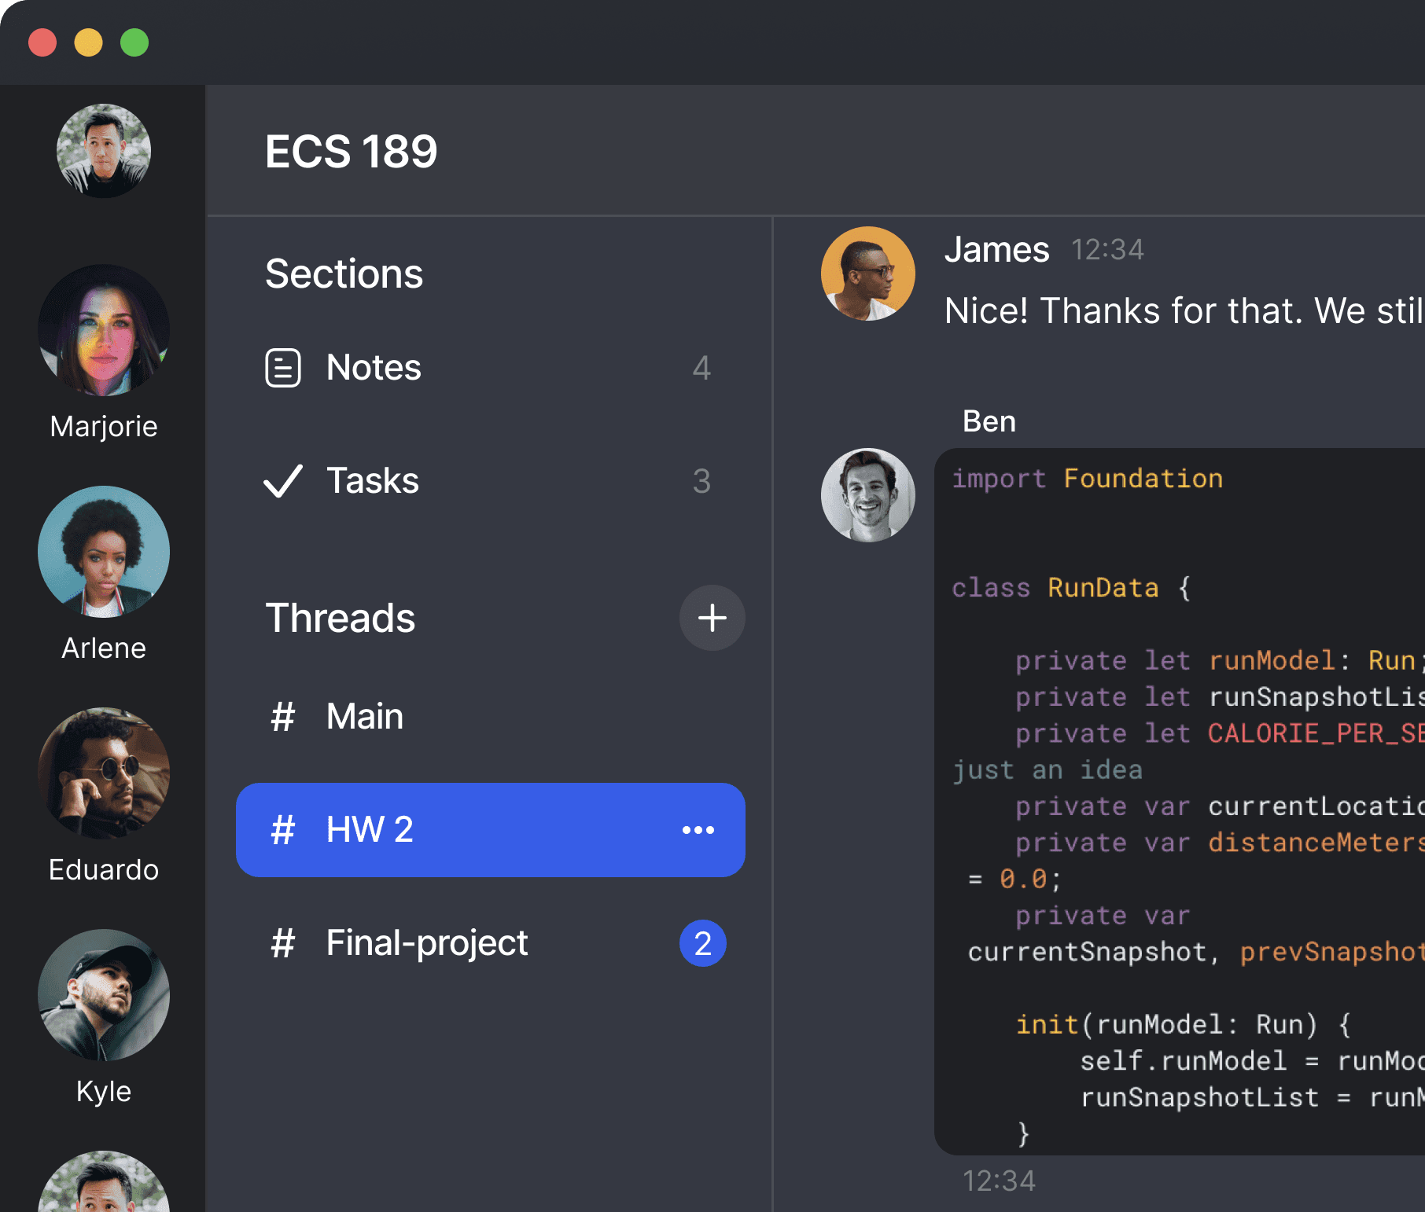
Task: Click the "class RunData {" code line
Action: pyautogui.click(x=1071, y=588)
